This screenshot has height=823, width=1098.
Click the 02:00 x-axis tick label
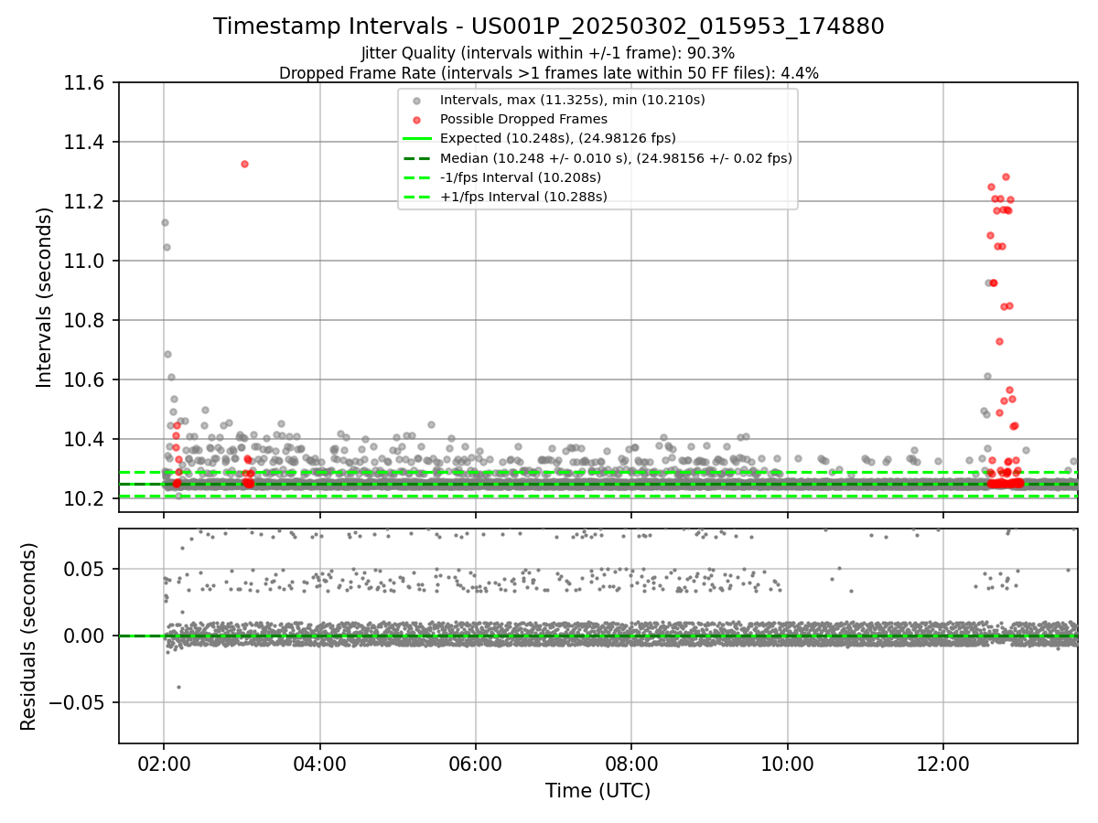pyautogui.click(x=164, y=764)
